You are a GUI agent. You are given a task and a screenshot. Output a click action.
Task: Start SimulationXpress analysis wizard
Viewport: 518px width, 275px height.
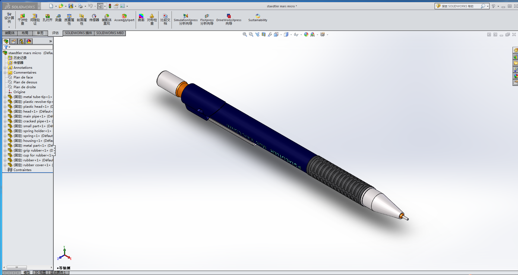[186, 19]
